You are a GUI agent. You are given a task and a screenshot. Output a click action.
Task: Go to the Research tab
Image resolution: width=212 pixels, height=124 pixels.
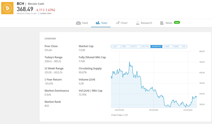point(144,23)
